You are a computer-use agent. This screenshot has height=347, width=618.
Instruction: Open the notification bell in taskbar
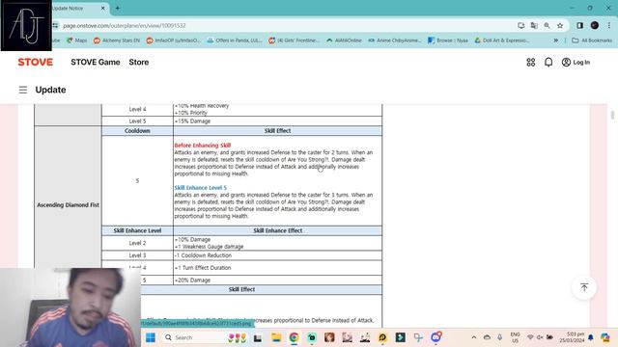pos(591,337)
